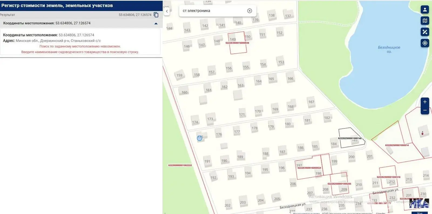Select the ruler and pencil measuring tool
Viewport: 432px width, 214px height.
tap(425, 32)
